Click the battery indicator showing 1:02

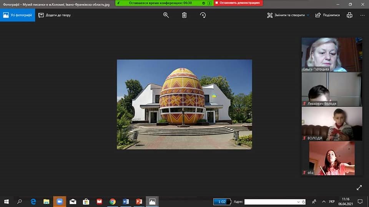coord(222,202)
